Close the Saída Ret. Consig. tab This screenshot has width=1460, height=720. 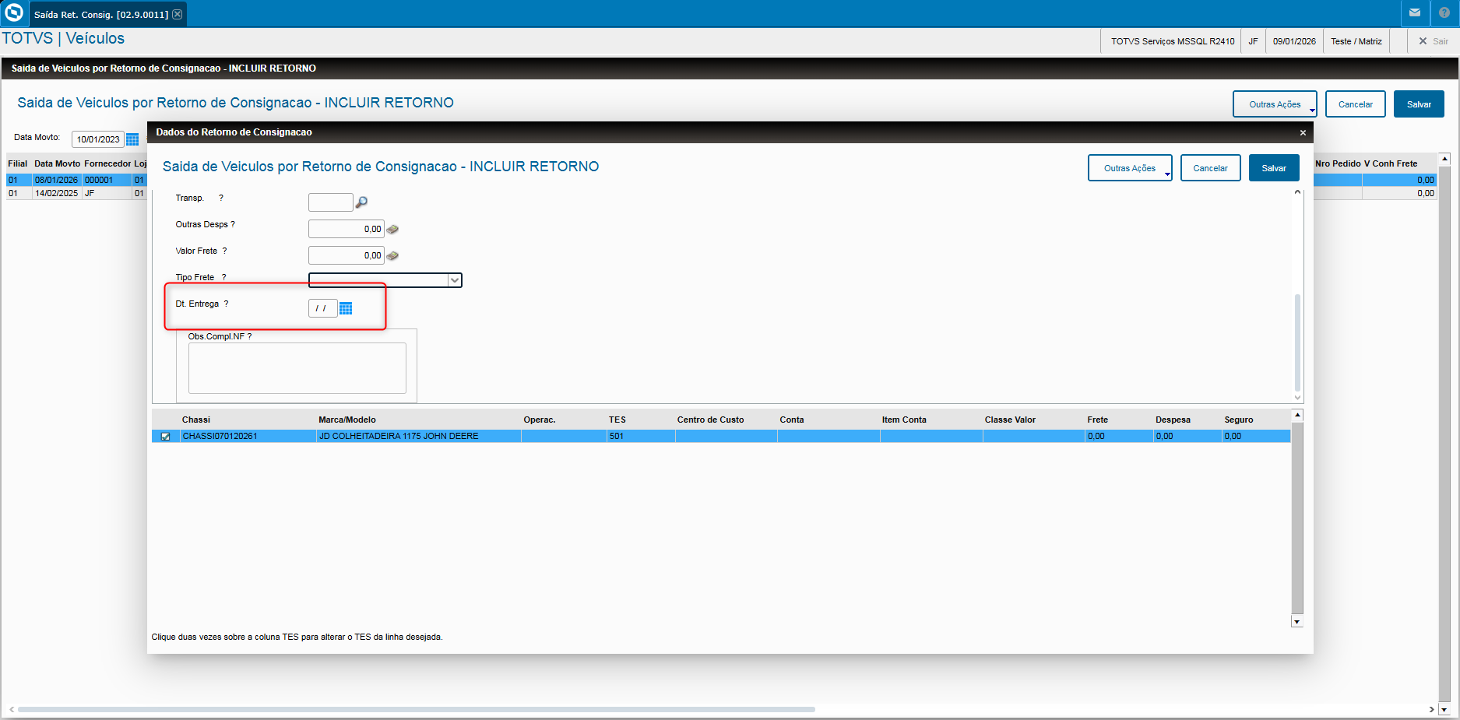tap(178, 15)
